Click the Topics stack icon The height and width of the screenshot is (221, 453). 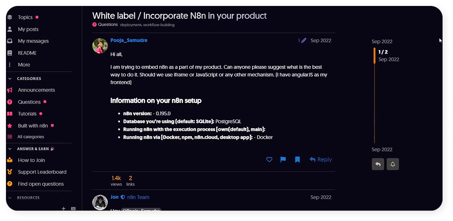point(10,17)
